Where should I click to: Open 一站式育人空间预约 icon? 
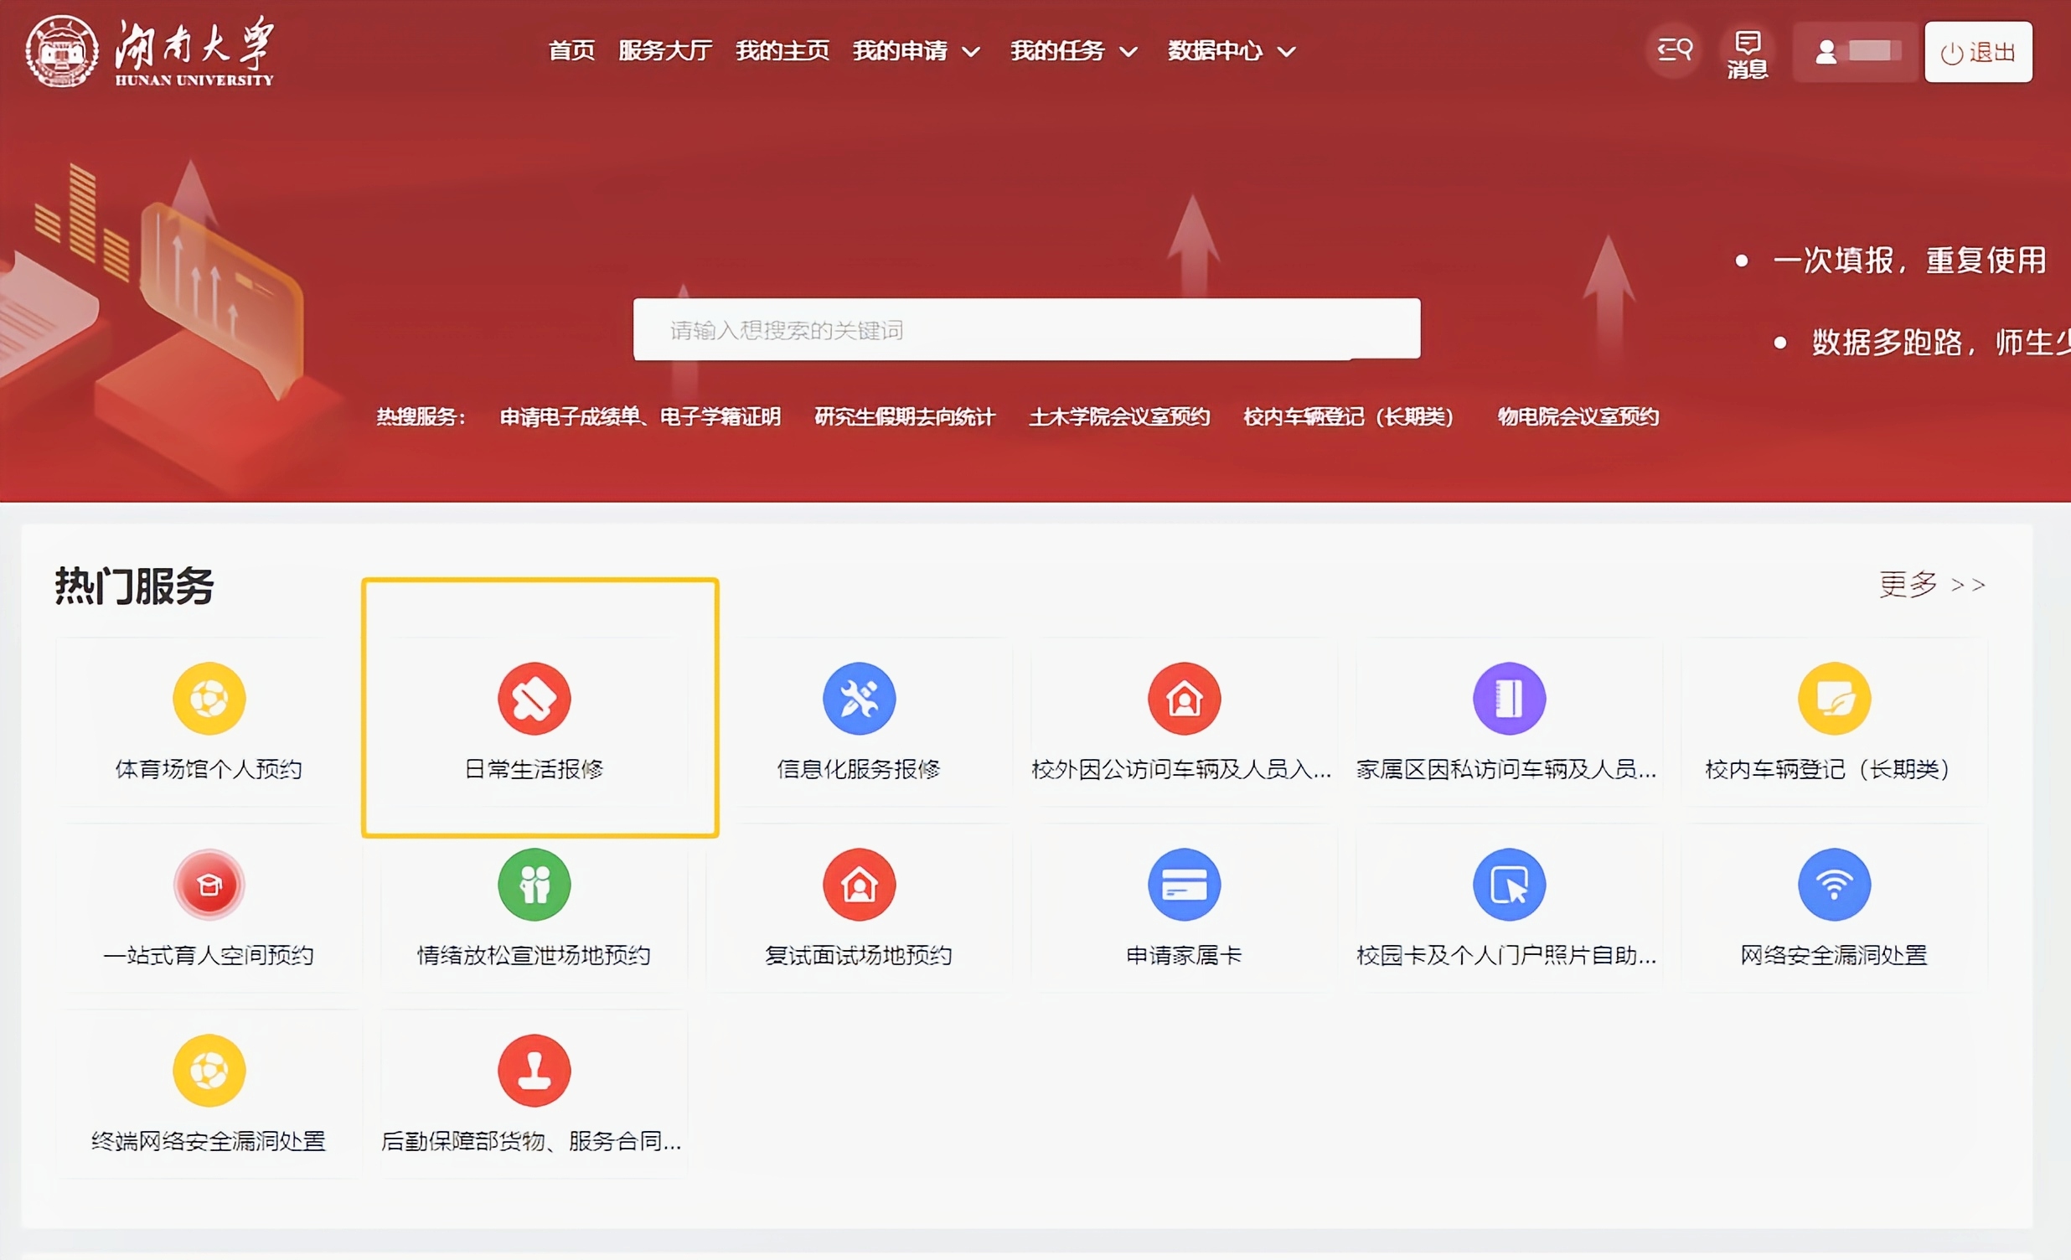209,885
